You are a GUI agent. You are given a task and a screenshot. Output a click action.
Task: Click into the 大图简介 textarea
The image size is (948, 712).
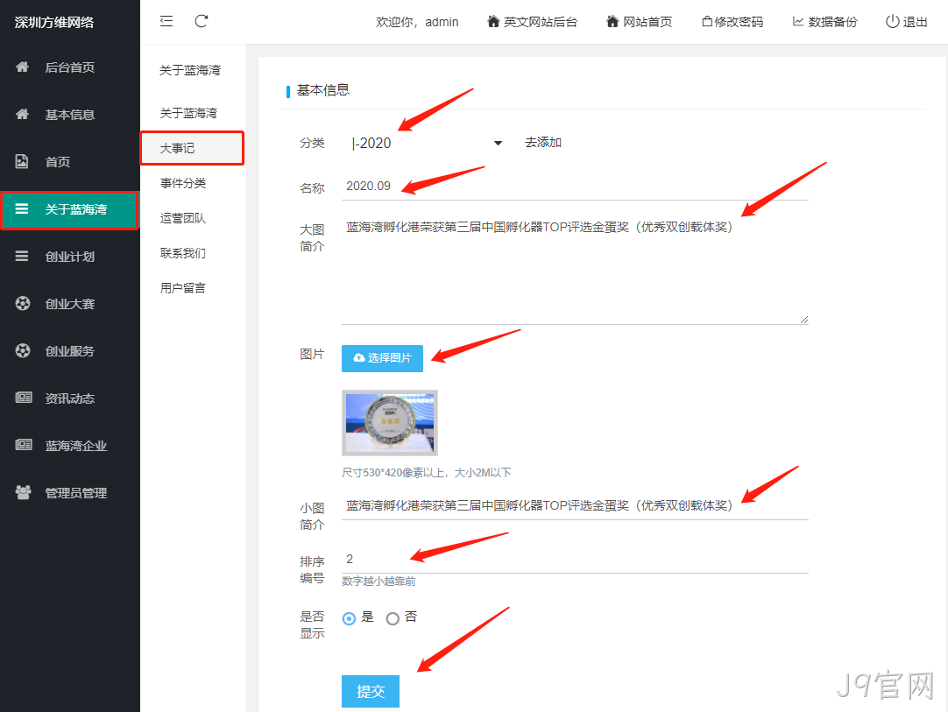click(x=575, y=270)
